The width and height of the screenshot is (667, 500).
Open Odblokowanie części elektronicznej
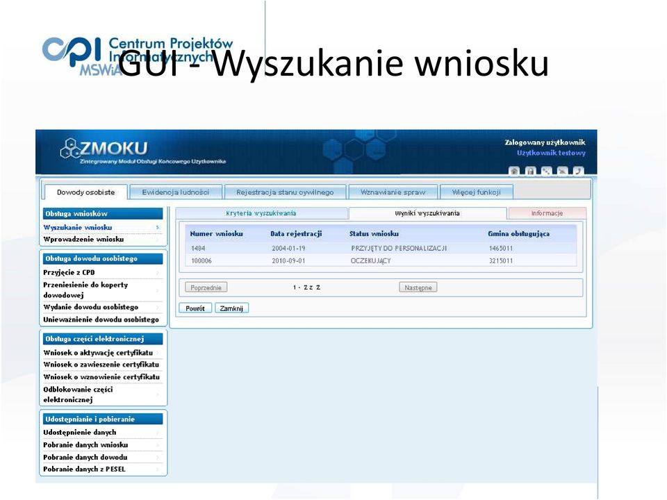(78, 394)
